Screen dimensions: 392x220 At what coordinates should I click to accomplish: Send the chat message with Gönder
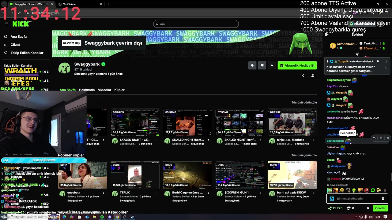pyautogui.click(x=380, y=208)
